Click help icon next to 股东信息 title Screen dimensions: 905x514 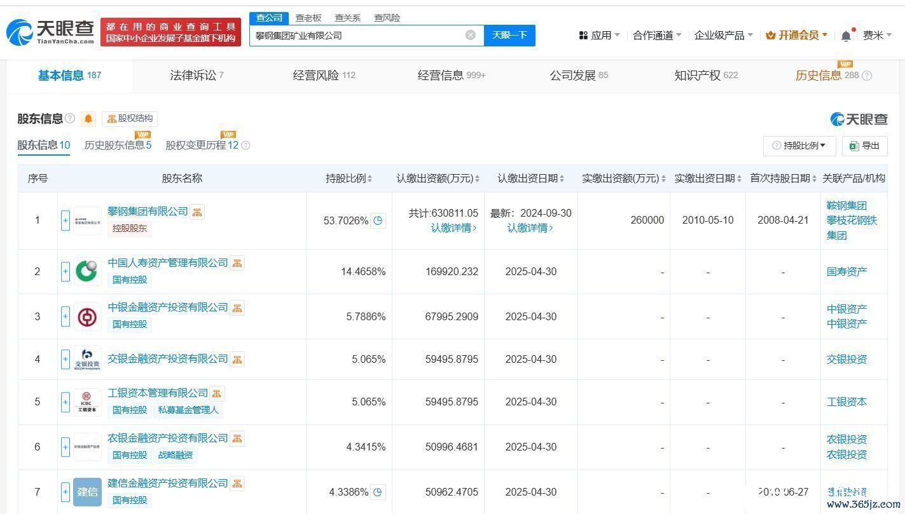[x=70, y=119]
